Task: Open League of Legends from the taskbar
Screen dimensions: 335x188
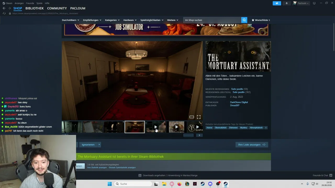Action: [187, 184]
